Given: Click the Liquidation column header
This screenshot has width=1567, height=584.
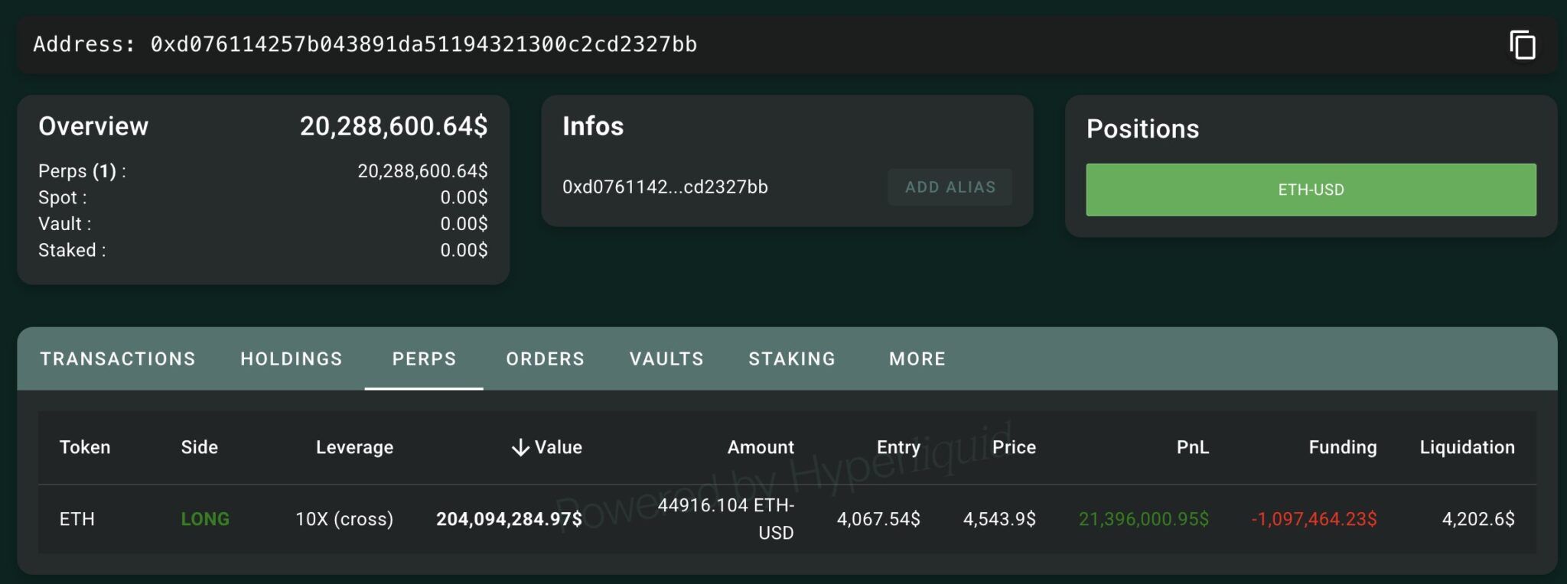Looking at the screenshot, I should pyautogui.click(x=1467, y=448).
